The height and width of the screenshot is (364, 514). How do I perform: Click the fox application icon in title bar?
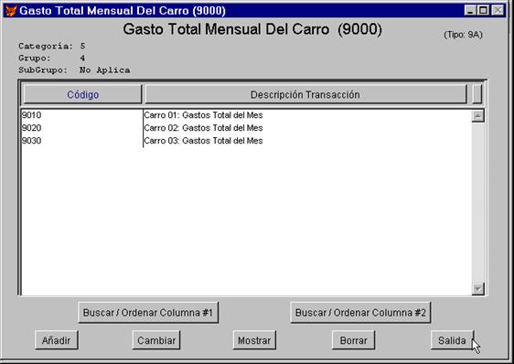(x=10, y=10)
